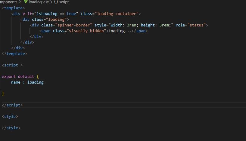
Task: Click the width: 3rem style value
Action: [x=124, y=25]
